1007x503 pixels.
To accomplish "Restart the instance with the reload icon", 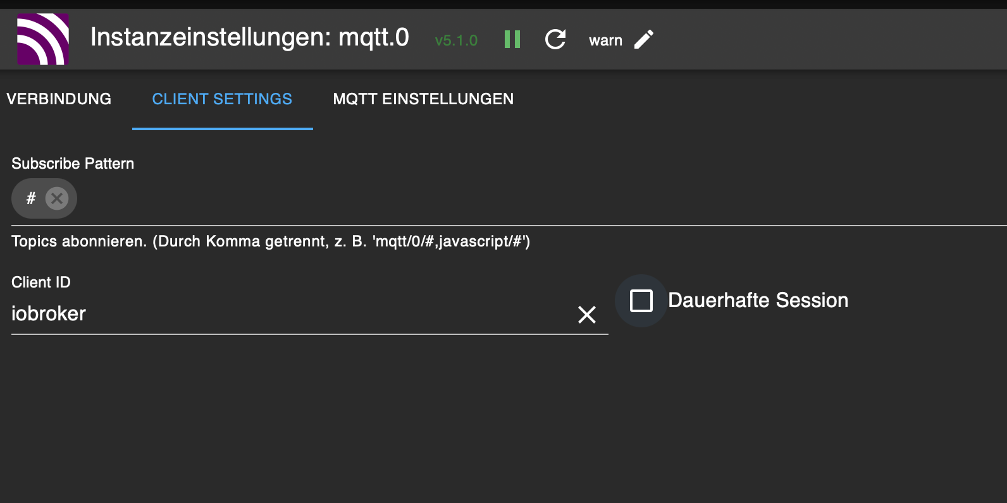I will 555,40.
